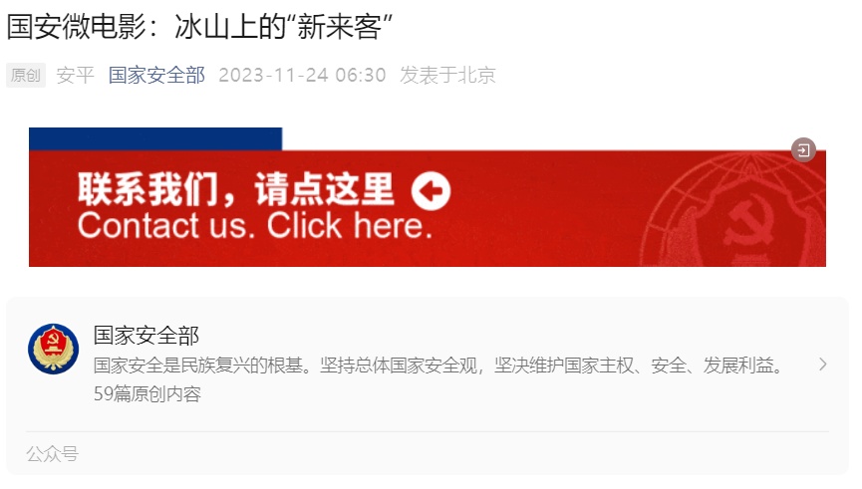Open the 国家安全部 account name in the card
Screen dimensions: 862x489
146,336
